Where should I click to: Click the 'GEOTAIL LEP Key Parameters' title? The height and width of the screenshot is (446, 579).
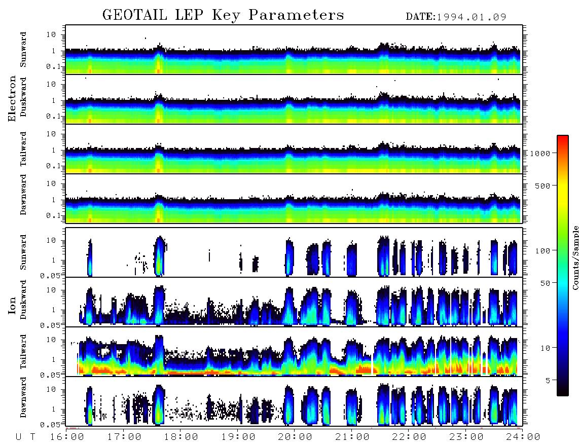point(223,15)
